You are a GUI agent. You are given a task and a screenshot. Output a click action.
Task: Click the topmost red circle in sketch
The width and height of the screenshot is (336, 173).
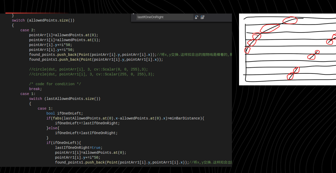click(290, 20)
